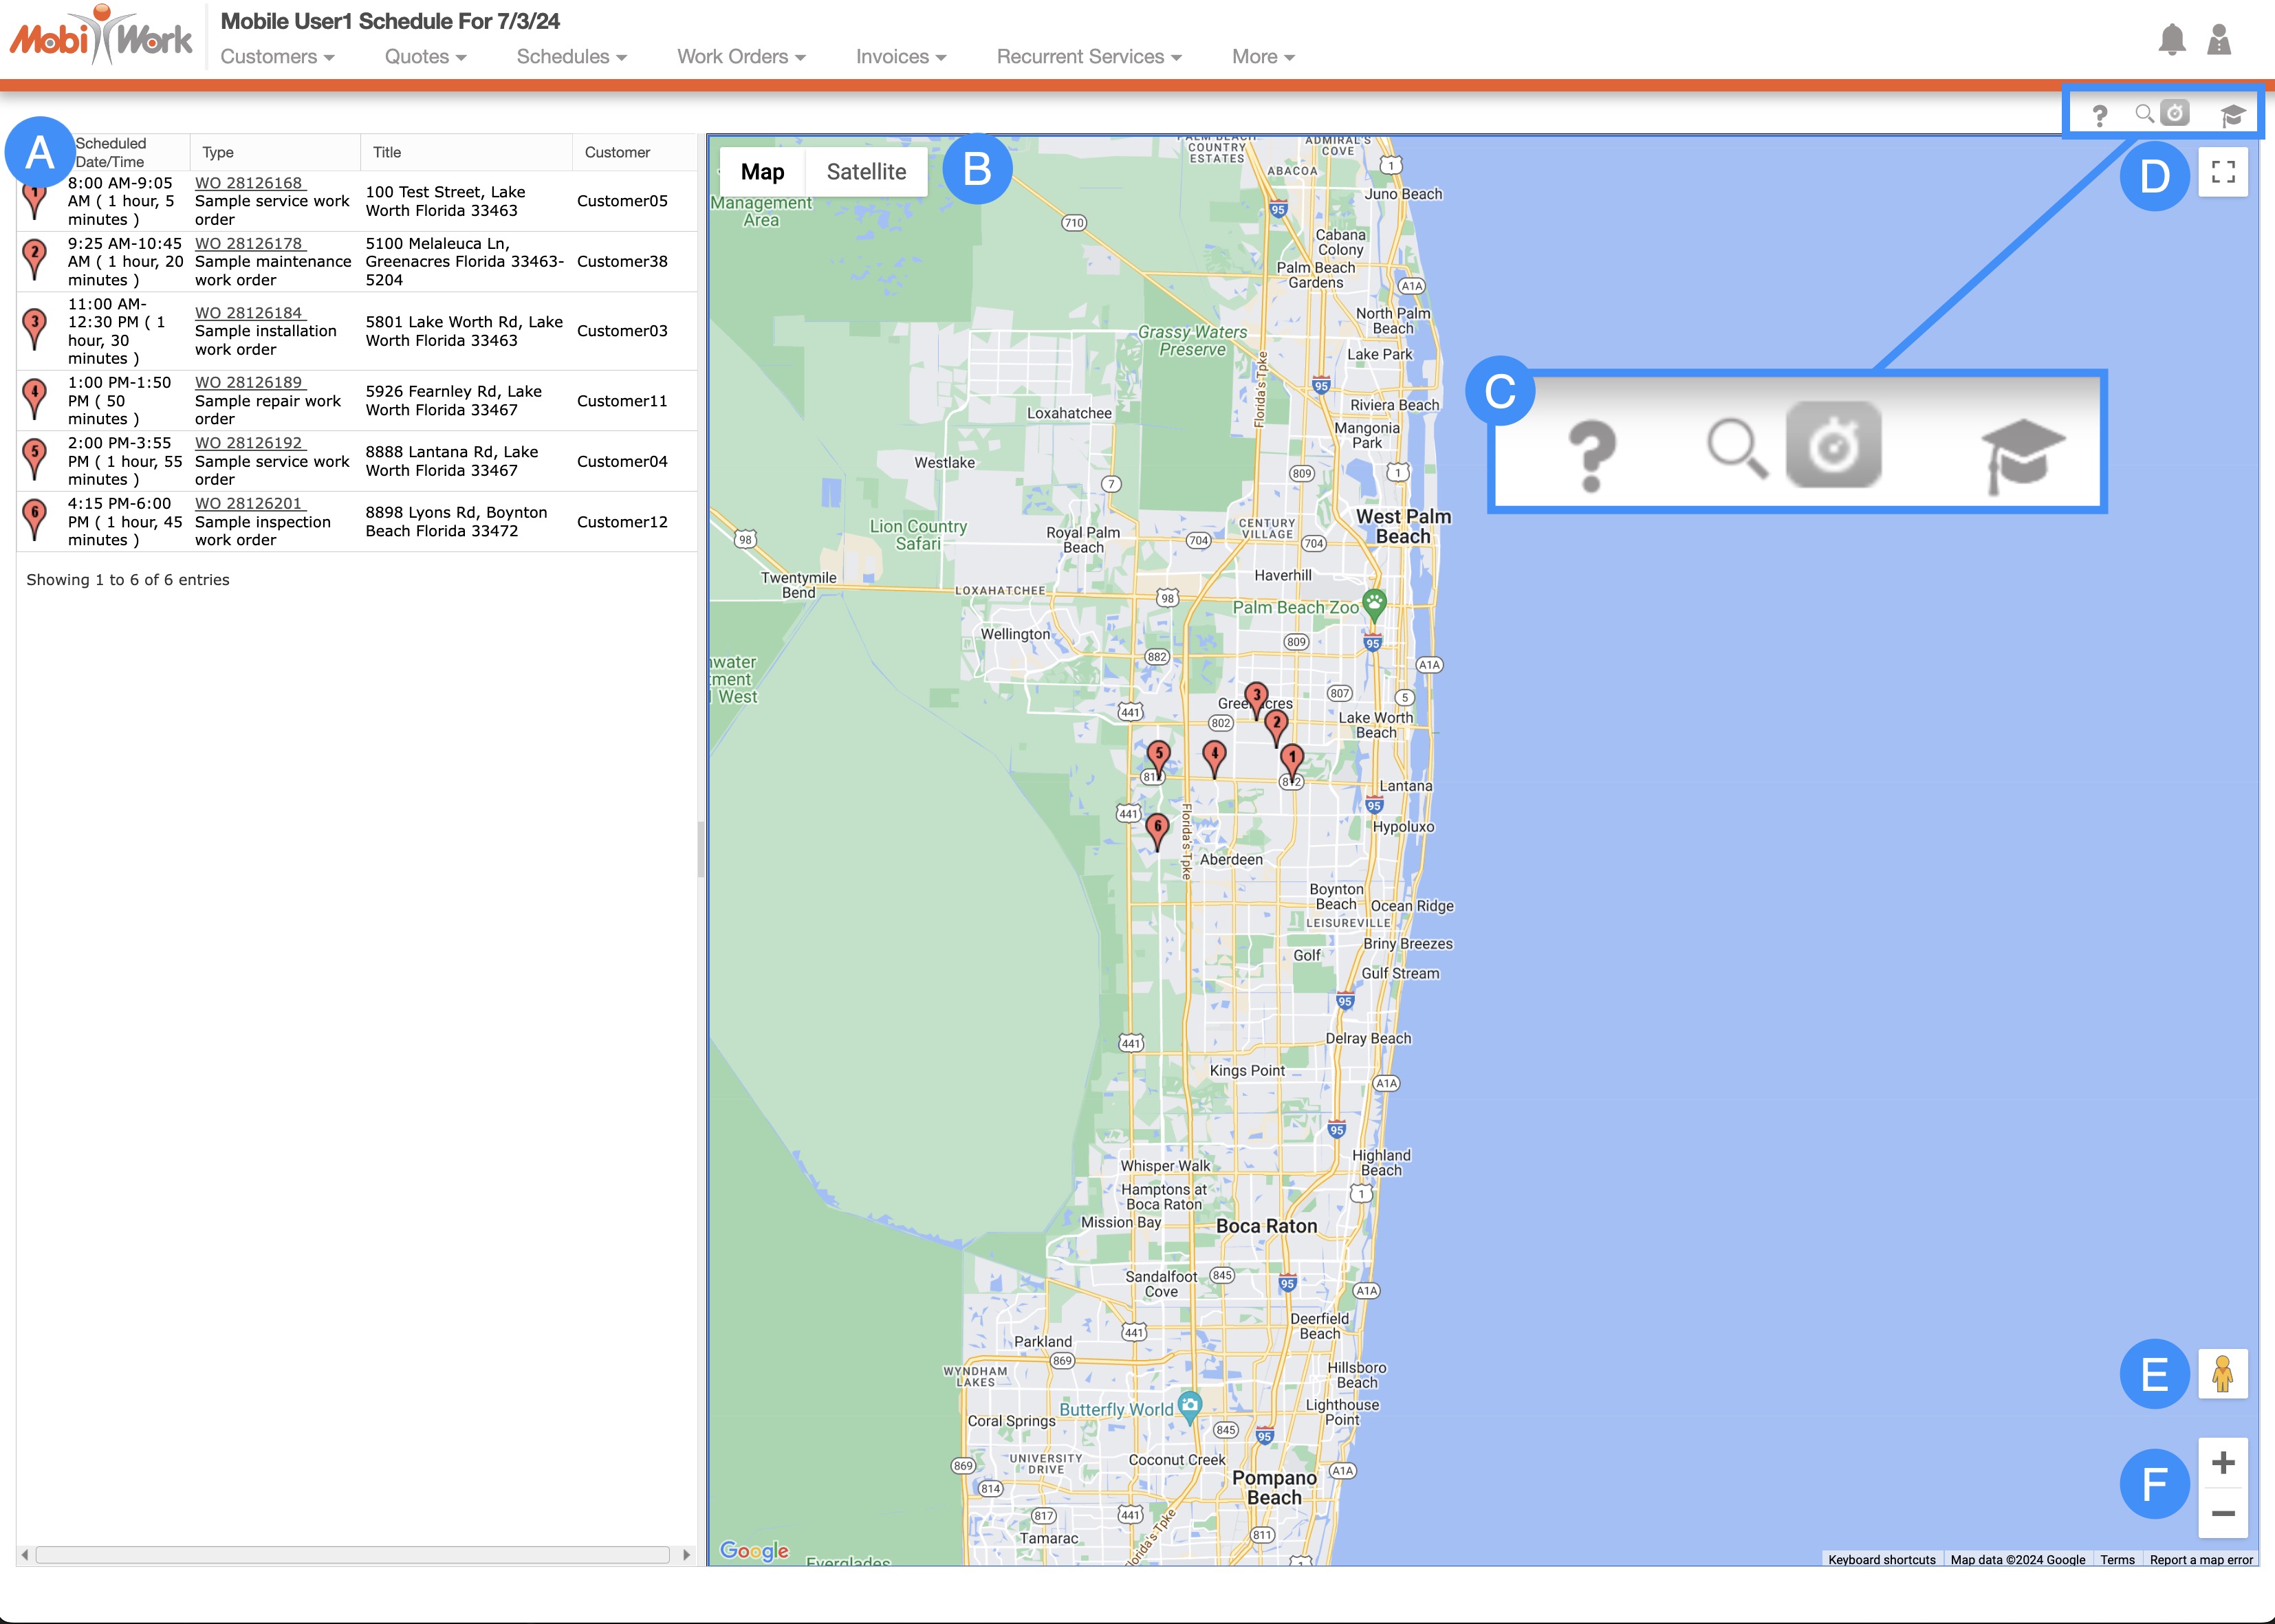Expand the Customers dropdown menu
The width and height of the screenshot is (2275, 1624).
277,57
